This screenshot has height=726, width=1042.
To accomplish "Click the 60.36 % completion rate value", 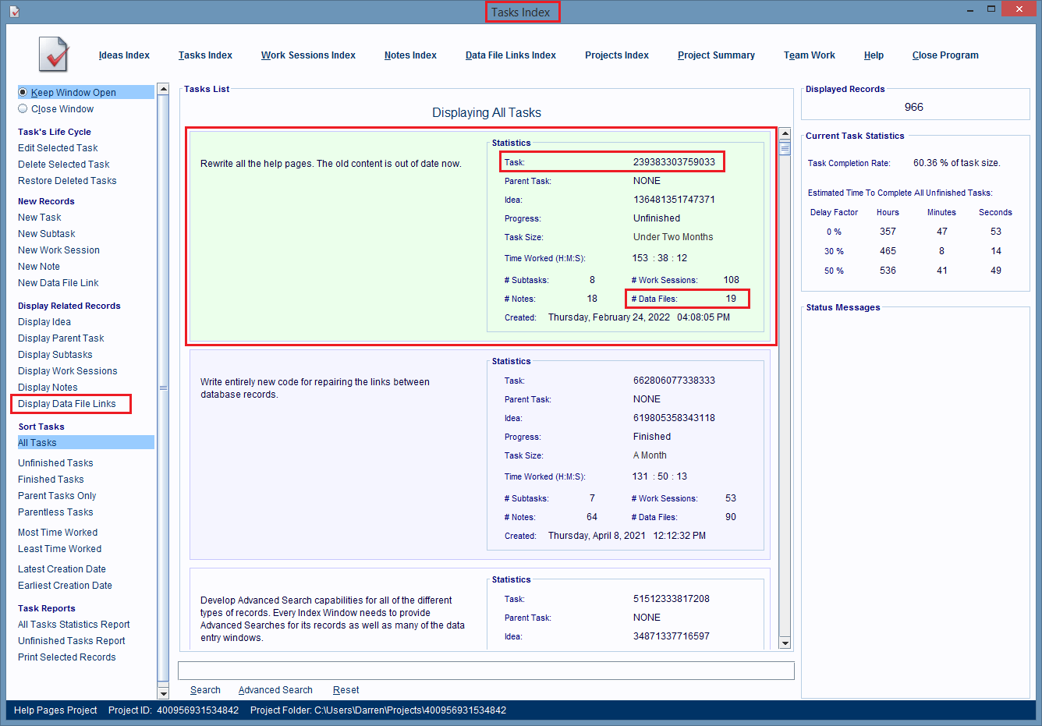I will pyautogui.click(x=956, y=163).
